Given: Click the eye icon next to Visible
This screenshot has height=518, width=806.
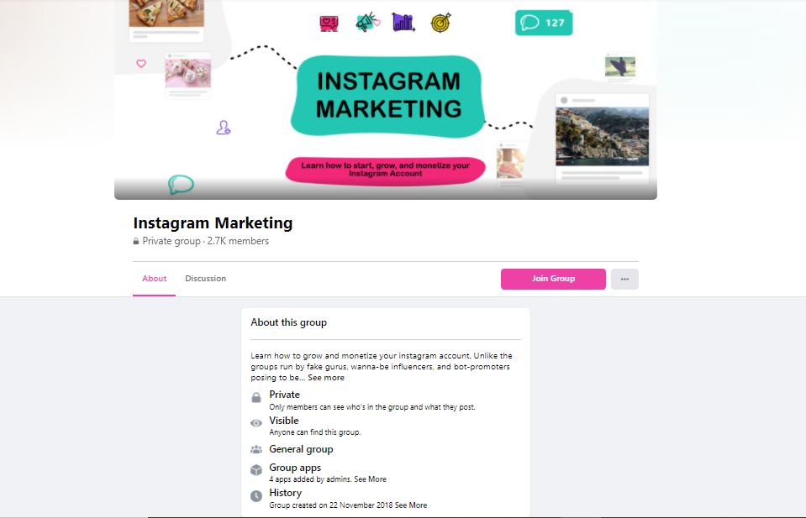Looking at the screenshot, I should click(x=256, y=423).
